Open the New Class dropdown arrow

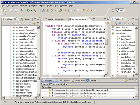pos(55,10)
